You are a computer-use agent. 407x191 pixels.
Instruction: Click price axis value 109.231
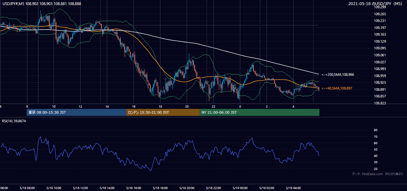point(380,21)
